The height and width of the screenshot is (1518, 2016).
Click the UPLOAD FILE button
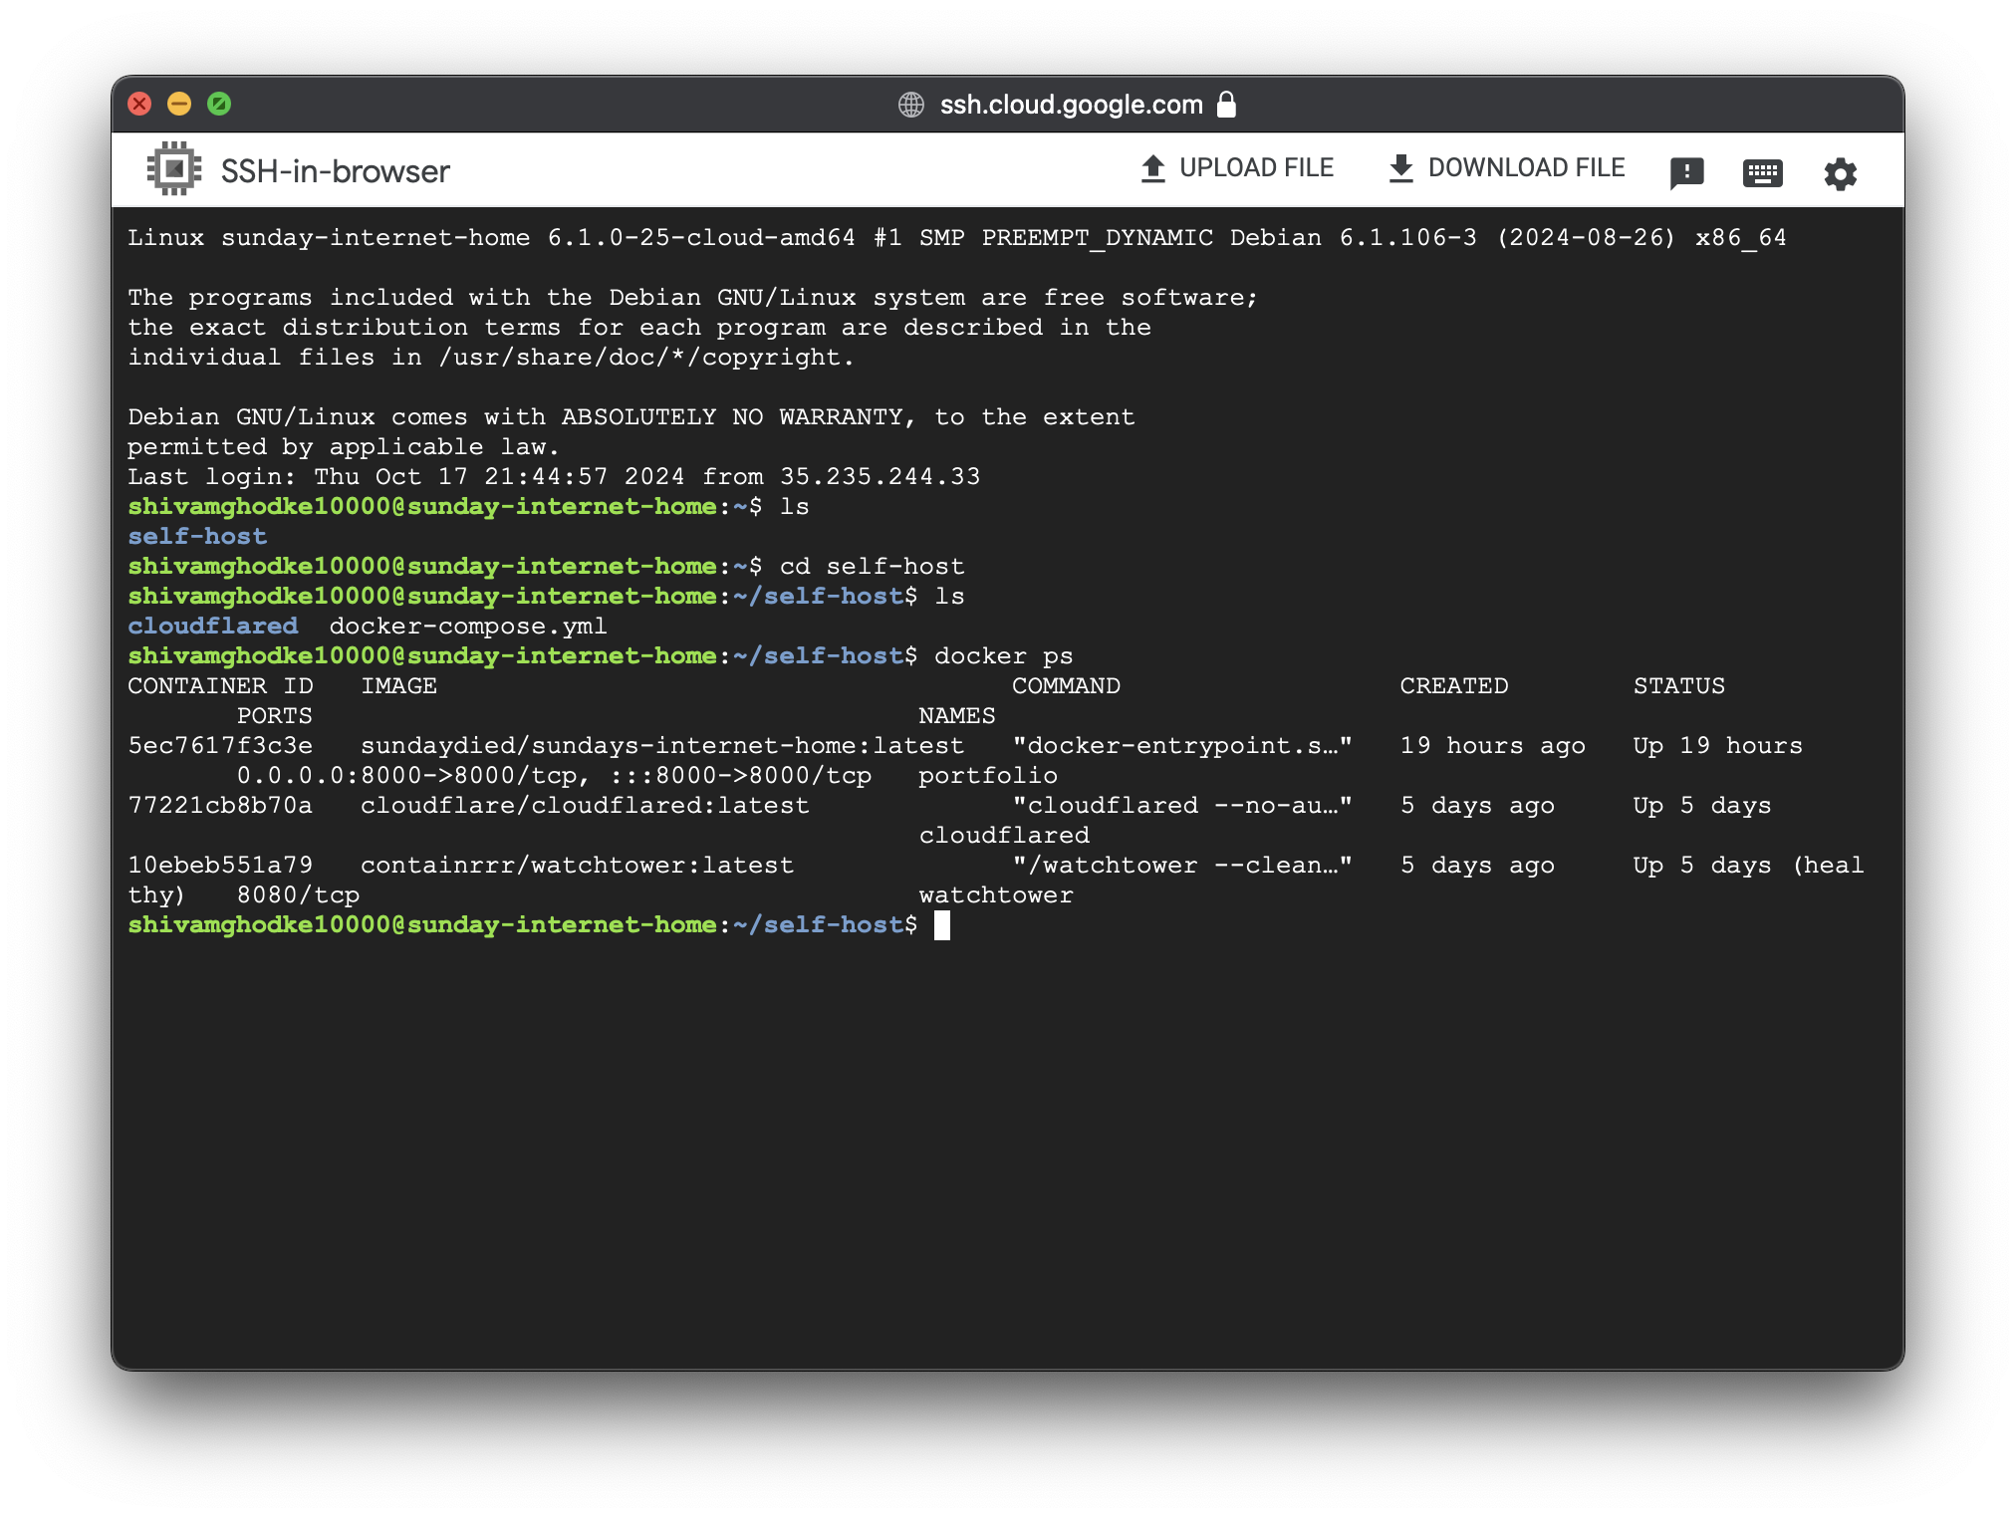pyautogui.click(x=1236, y=168)
